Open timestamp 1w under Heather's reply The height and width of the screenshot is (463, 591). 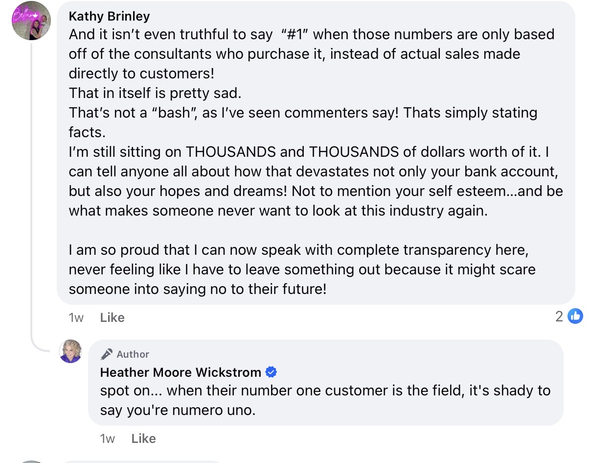click(x=107, y=439)
